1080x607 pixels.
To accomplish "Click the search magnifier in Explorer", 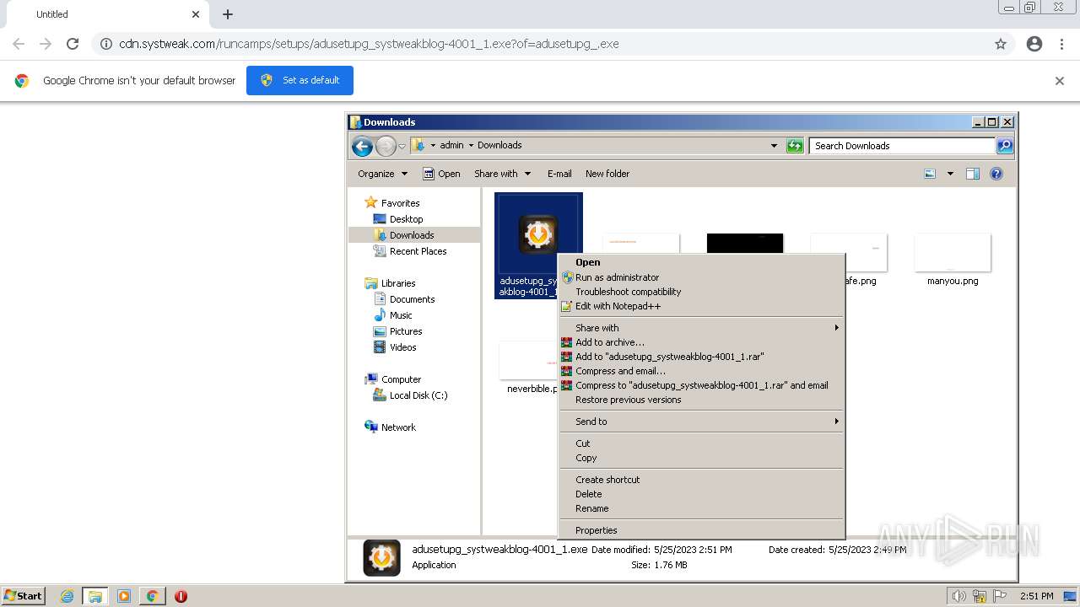I will (1004, 146).
